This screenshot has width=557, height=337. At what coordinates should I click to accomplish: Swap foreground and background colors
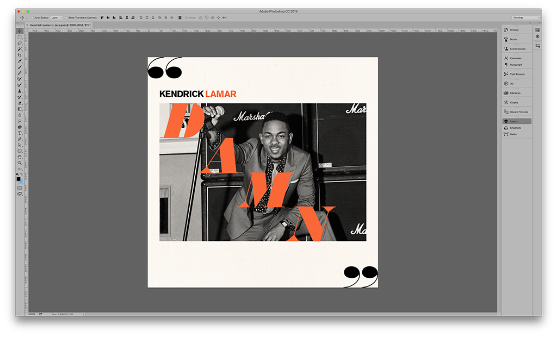(21, 174)
